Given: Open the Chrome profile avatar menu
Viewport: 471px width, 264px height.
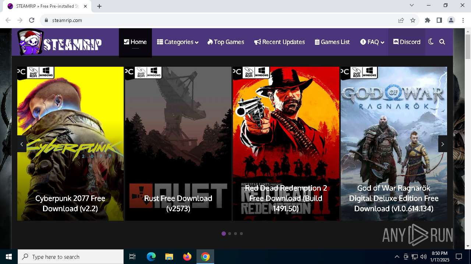Looking at the screenshot, I should coord(451,20).
